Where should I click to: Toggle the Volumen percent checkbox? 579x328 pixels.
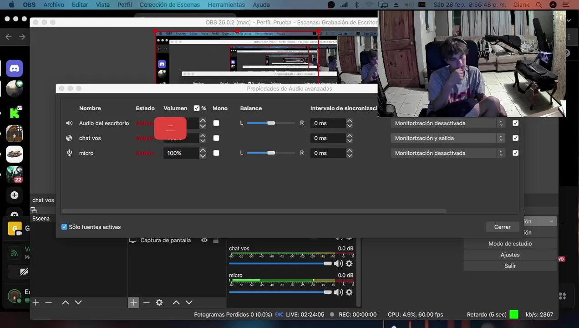click(x=197, y=108)
